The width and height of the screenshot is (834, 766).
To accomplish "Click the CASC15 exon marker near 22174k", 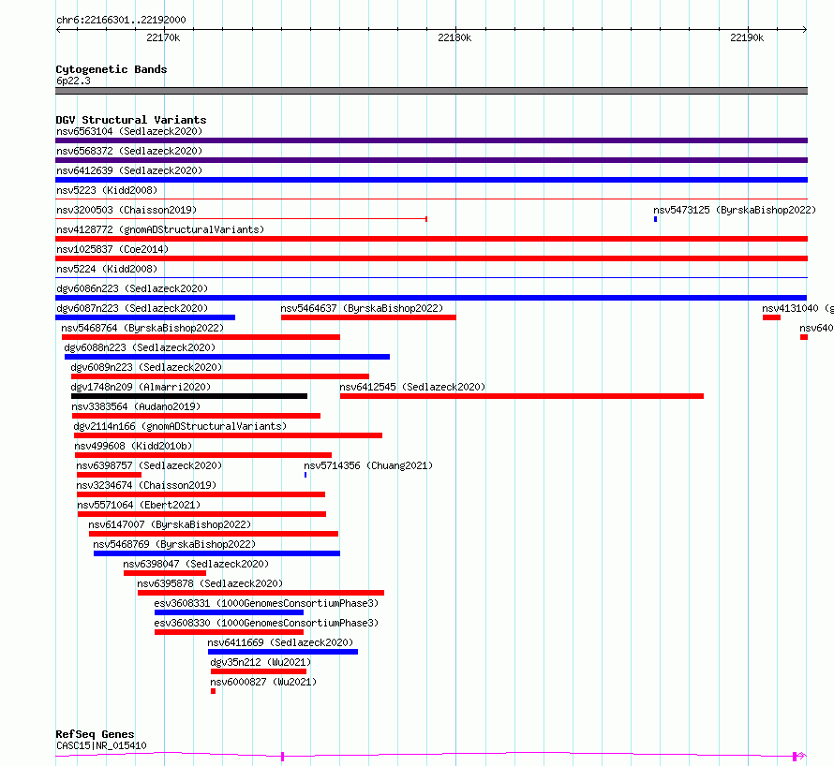I will [x=282, y=757].
